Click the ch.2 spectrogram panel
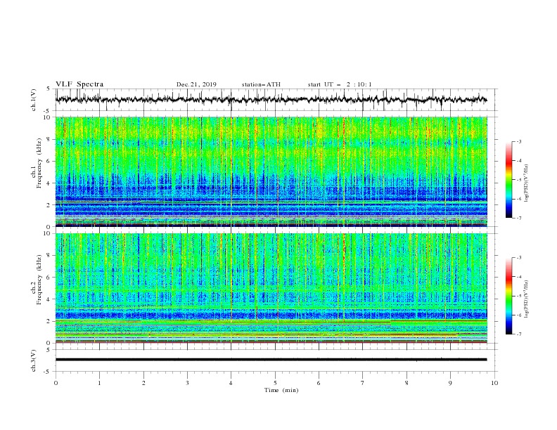Screen dimensions: 557x430 (x=271, y=288)
